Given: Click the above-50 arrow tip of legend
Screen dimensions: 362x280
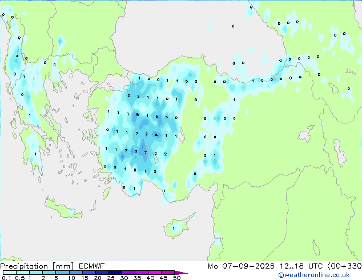Looking at the screenshot, I should (181, 273).
